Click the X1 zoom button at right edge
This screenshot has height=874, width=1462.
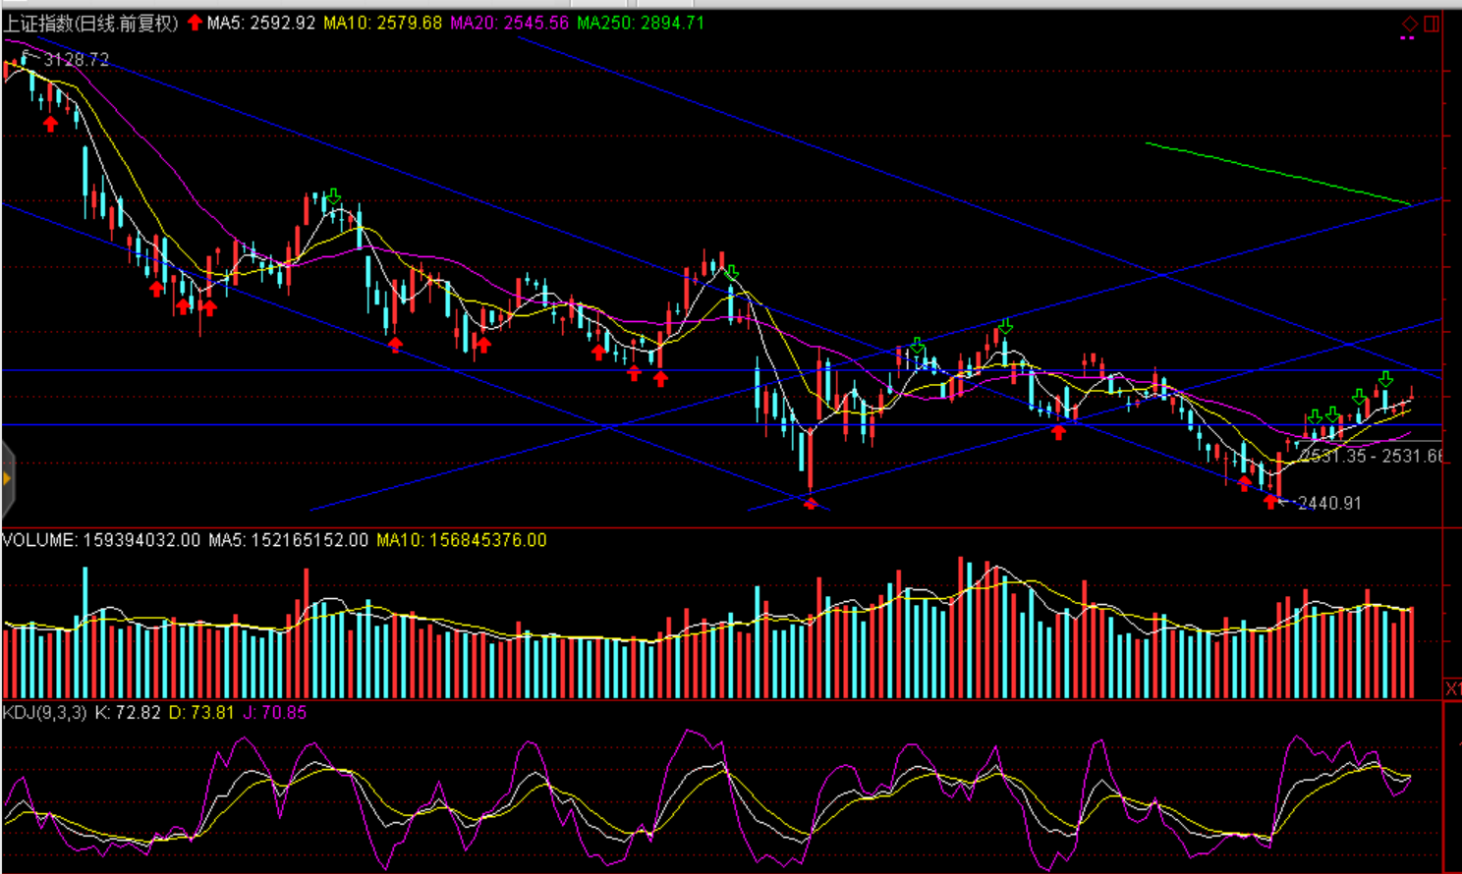pos(1452,688)
